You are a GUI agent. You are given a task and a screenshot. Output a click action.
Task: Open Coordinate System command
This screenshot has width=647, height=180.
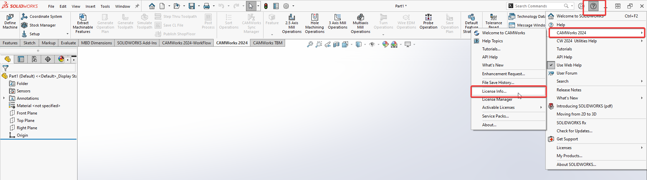(41, 16)
